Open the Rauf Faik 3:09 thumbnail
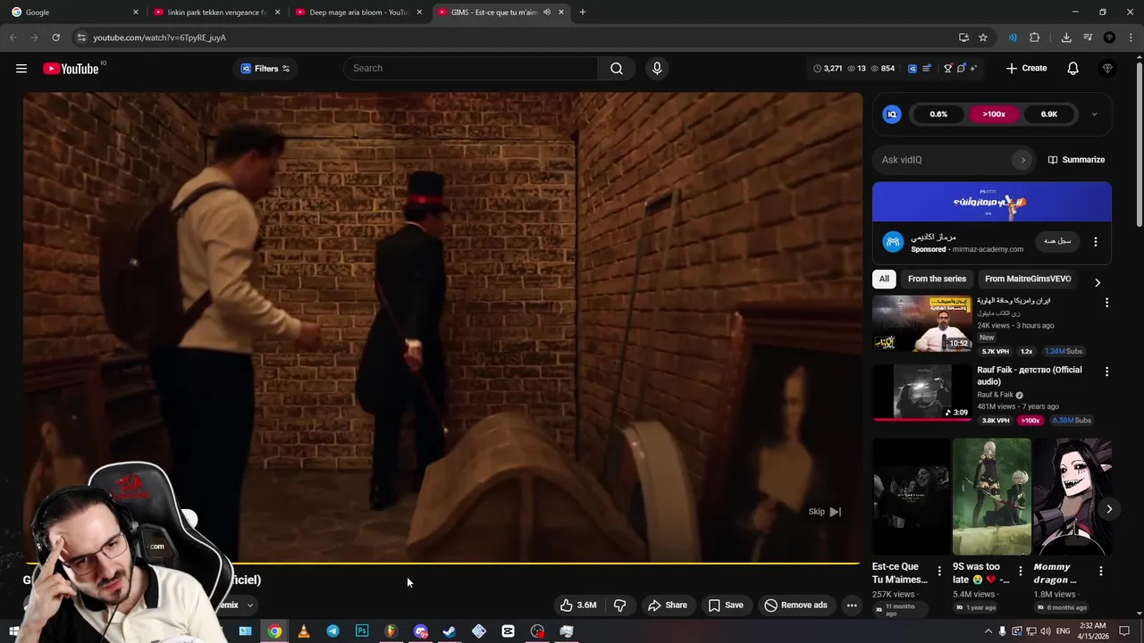This screenshot has width=1144, height=643. pyautogui.click(x=922, y=392)
